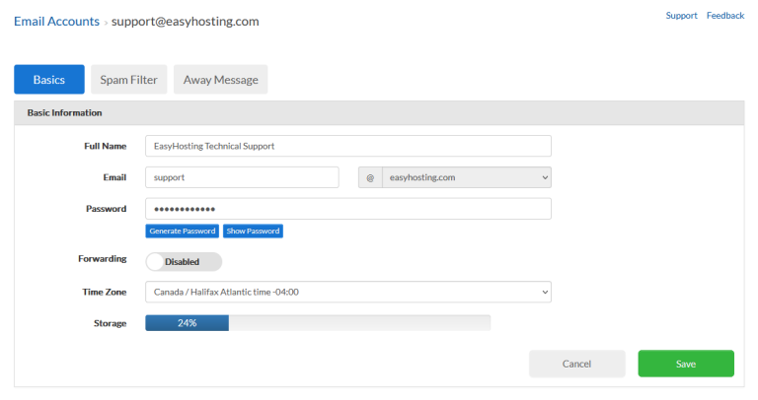
Task: Toggle the Forwarding Disabled switch
Action: click(x=184, y=261)
